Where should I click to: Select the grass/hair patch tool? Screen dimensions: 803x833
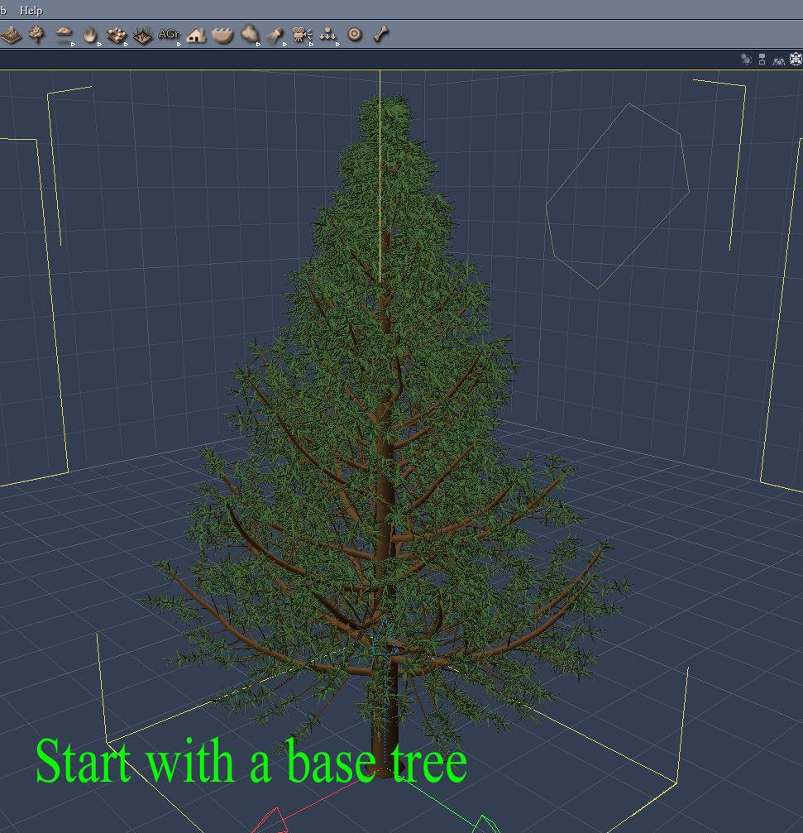tap(142, 36)
